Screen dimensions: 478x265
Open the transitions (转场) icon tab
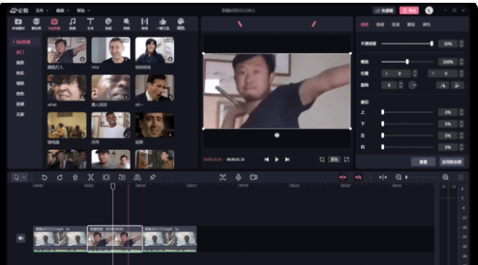[x=144, y=22]
